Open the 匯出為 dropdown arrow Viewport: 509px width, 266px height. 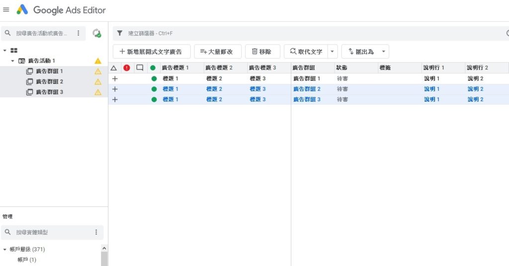point(383,52)
